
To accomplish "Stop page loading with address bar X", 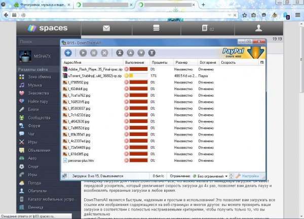I will tap(235, 15).
